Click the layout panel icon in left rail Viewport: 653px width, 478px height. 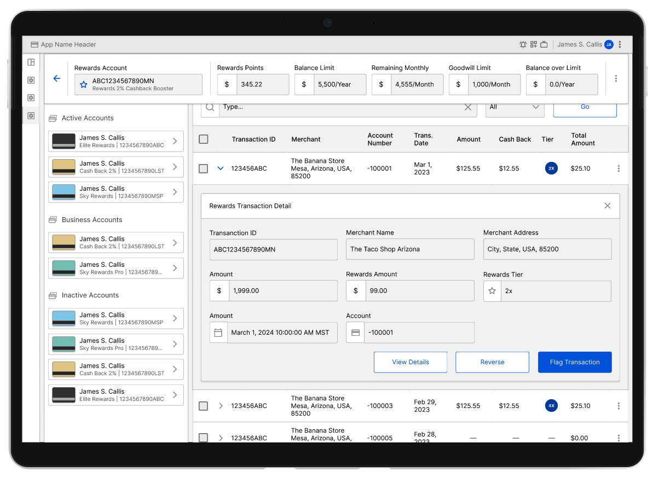pos(31,62)
